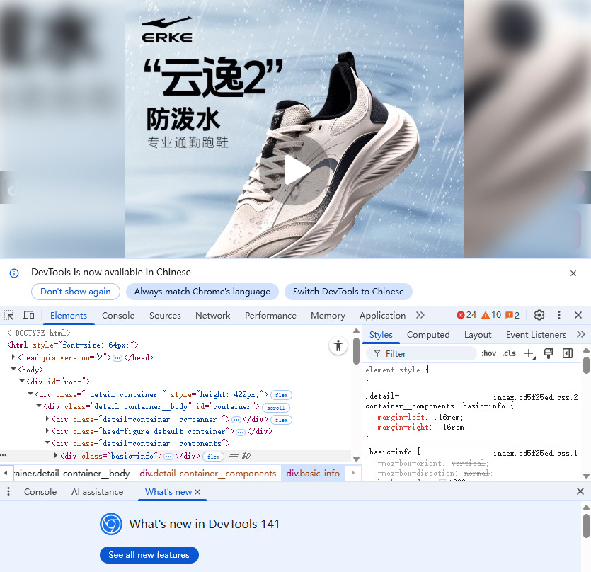Expand the detail-container__cc-banner node
The width and height of the screenshot is (591, 572).
click(x=47, y=418)
